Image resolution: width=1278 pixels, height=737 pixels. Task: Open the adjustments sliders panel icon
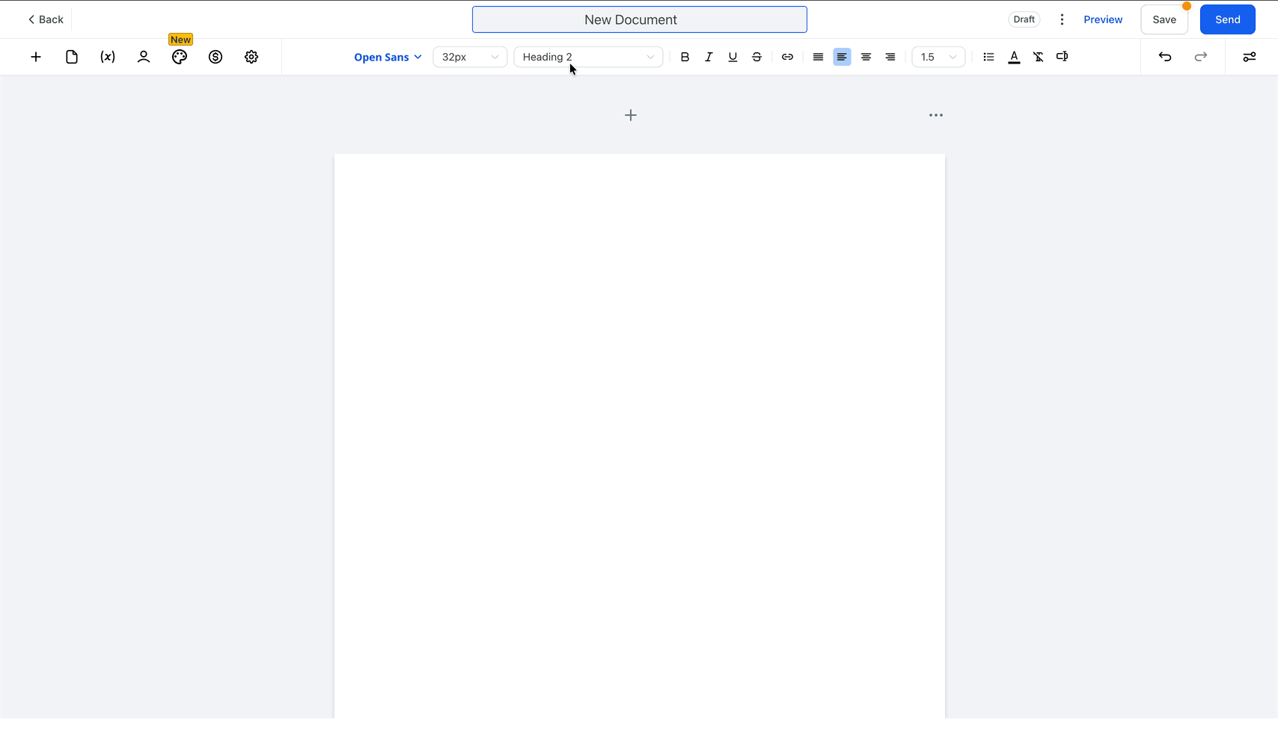point(1250,57)
